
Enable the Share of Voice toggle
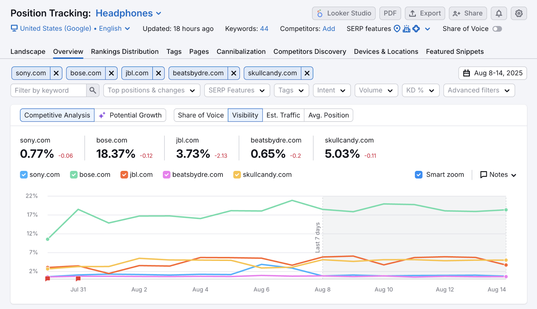coord(497,29)
